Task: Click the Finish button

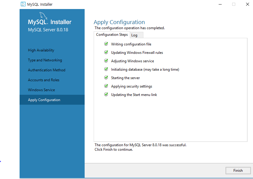Action: 238,171
